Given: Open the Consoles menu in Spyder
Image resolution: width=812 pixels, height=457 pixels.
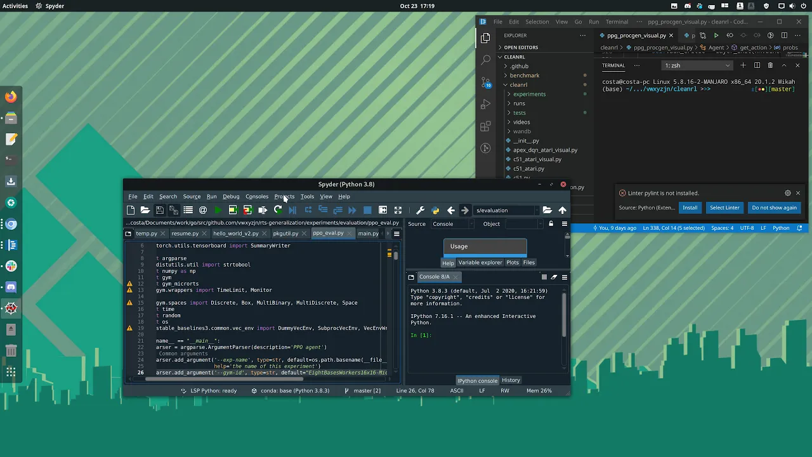Looking at the screenshot, I should [257, 197].
